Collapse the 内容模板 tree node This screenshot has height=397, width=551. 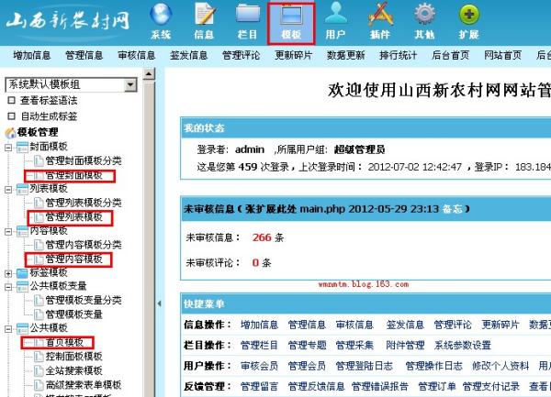pyautogui.click(x=8, y=232)
